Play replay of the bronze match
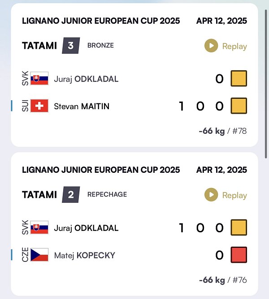The image size is (269, 299). [226, 46]
